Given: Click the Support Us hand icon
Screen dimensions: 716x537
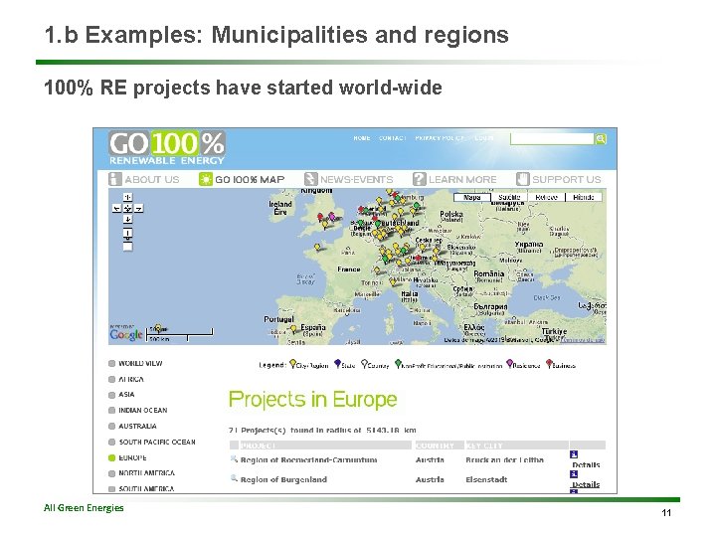Looking at the screenshot, I should click(x=523, y=179).
